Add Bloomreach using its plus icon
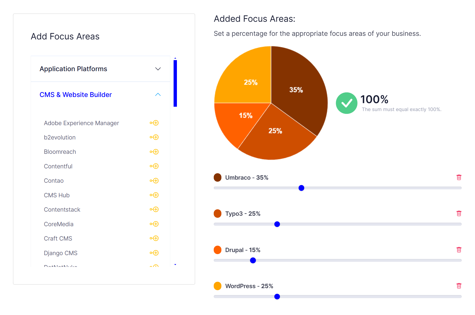Screen dimensions: 475x315 point(154,152)
